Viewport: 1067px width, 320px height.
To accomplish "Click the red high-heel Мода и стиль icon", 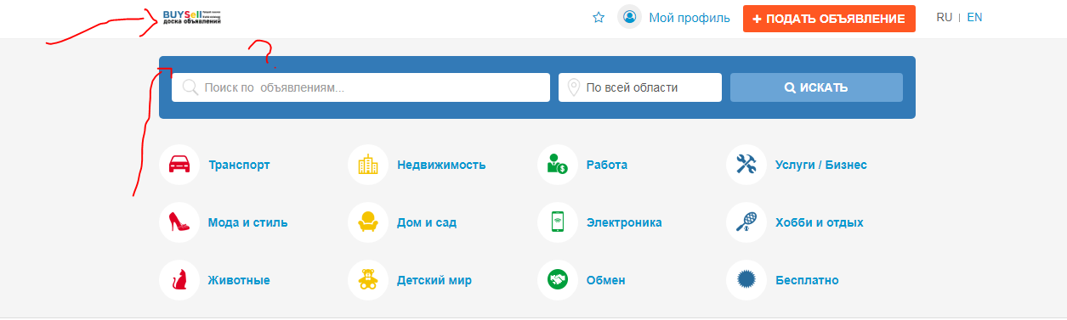I will pos(179,222).
